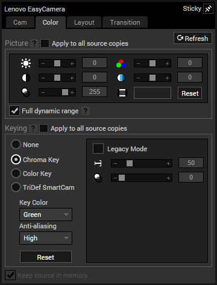Switch to the Layout tab
The height and width of the screenshot is (285, 217).
point(84,22)
